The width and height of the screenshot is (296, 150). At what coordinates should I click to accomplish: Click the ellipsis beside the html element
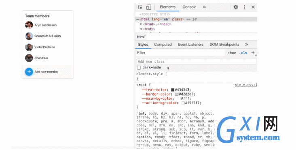pos(137,19)
